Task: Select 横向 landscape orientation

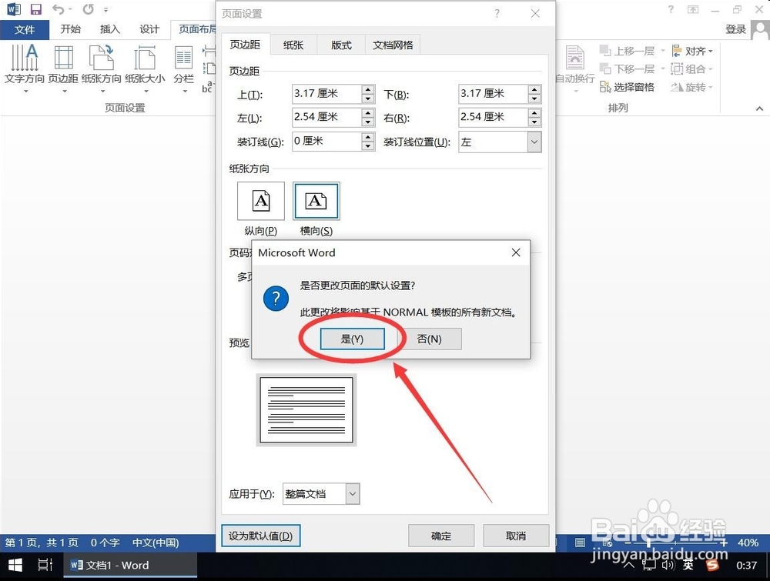Action: tap(316, 201)
